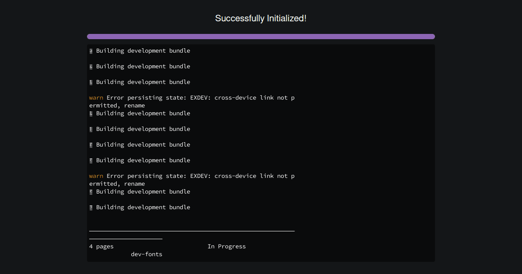522x274 pixels.
Task: Click the spinner beside the fifth Building bundle entry
Action: point(90,129)
